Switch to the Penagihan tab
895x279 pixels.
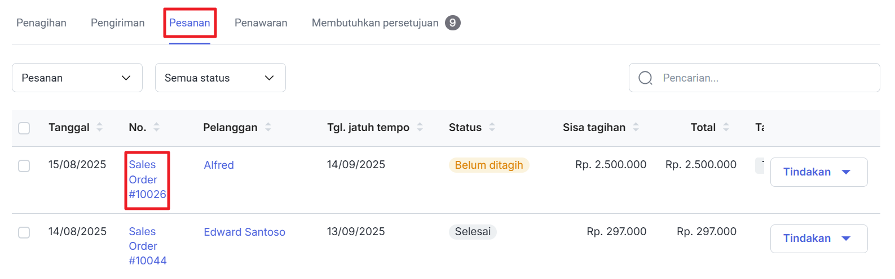click(x=41, y=23)
